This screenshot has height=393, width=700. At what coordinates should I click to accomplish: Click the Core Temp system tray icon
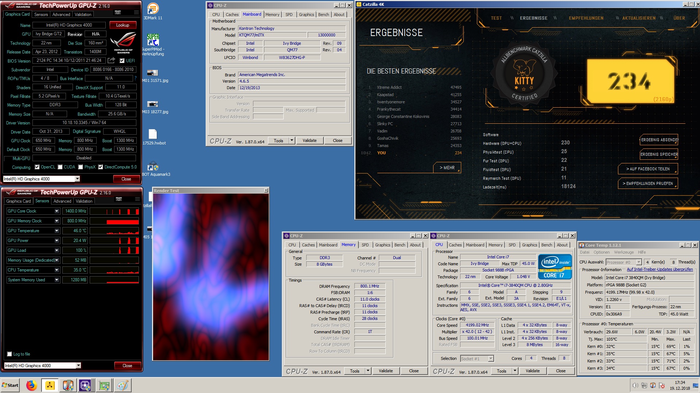click(653, 385)
